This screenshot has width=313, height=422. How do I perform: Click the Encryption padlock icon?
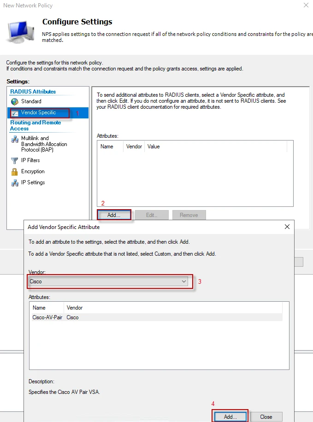15,171
